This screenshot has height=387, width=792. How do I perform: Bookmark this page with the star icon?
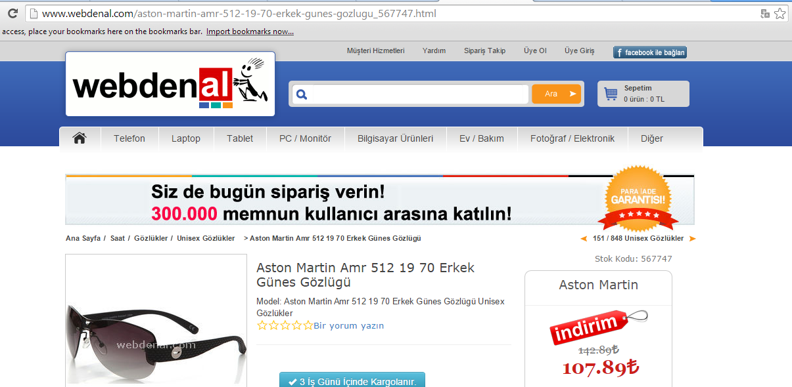pyautogui.click(x=780, y=14)
